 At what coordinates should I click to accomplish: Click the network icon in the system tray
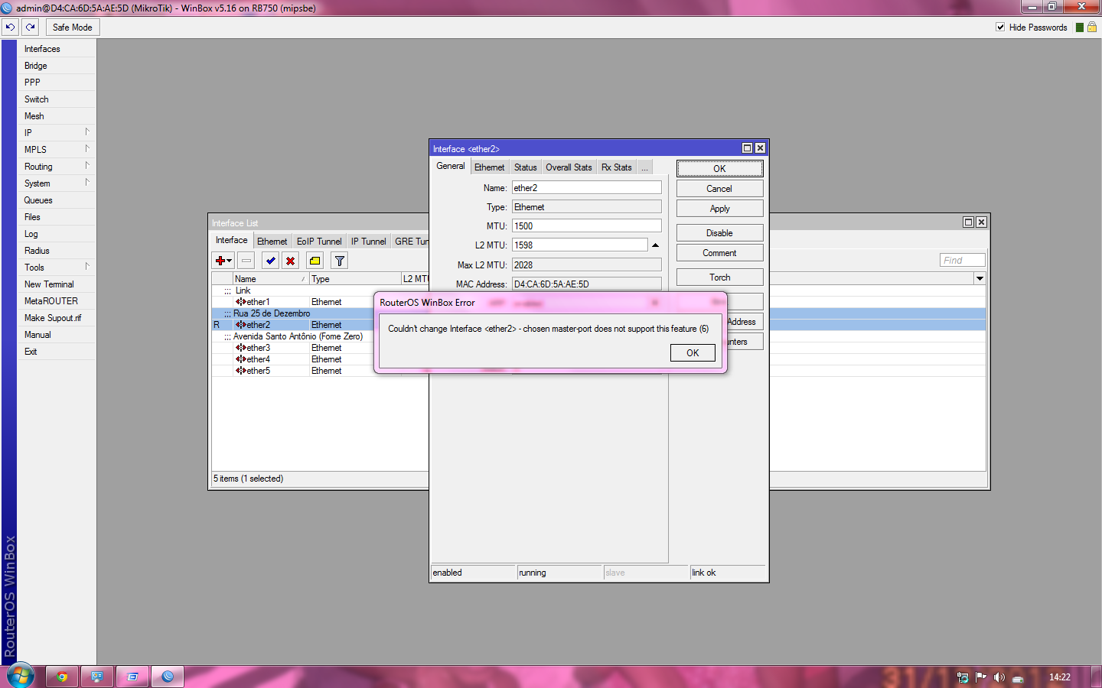(963, 677)
